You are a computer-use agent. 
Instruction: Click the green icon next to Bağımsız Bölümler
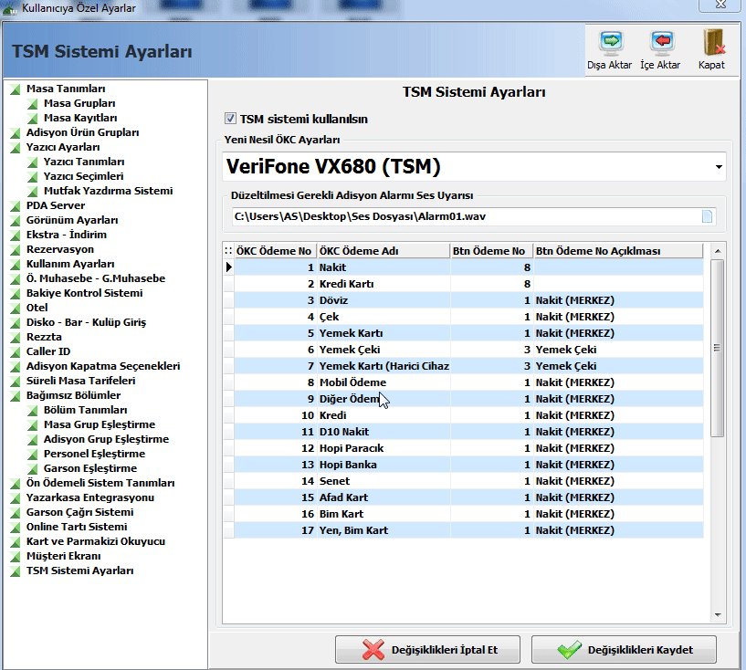pyautogui.click(x=16, y=395)
